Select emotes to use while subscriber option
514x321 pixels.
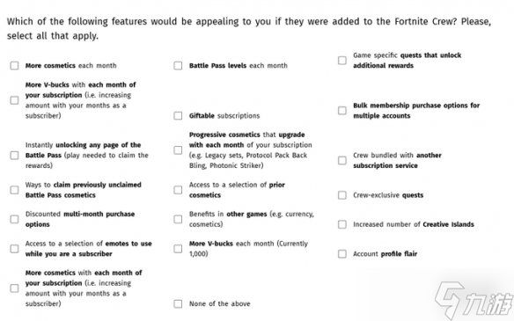tap(14, 249)
